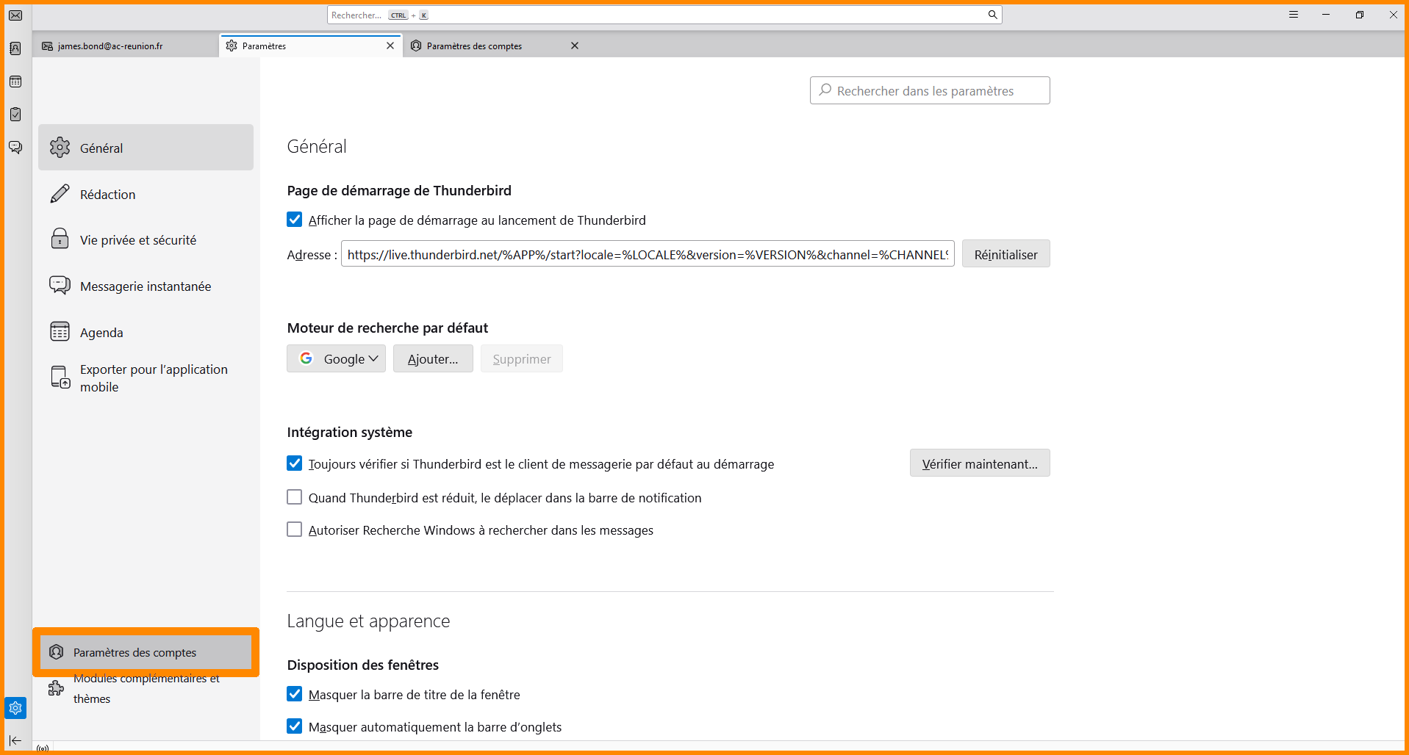1409x755 pixels.
Task: Click Vérifier maintenant button
Action: coord(979,463)
